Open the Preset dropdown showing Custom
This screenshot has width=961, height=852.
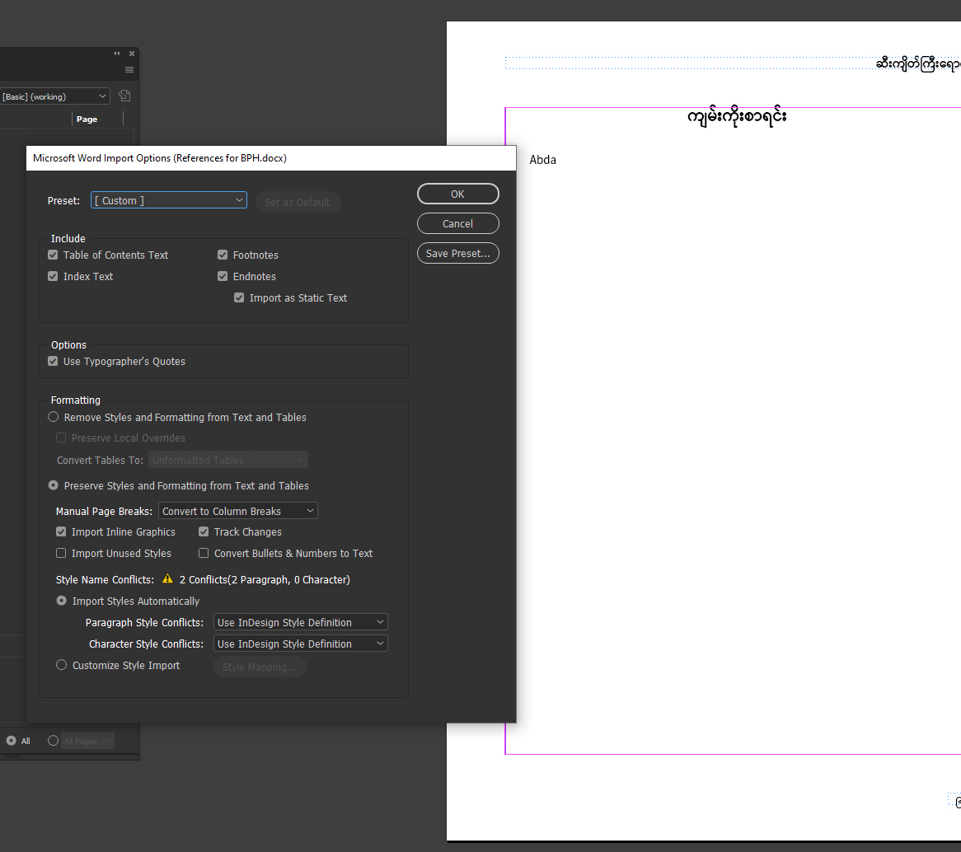[168, 199]
